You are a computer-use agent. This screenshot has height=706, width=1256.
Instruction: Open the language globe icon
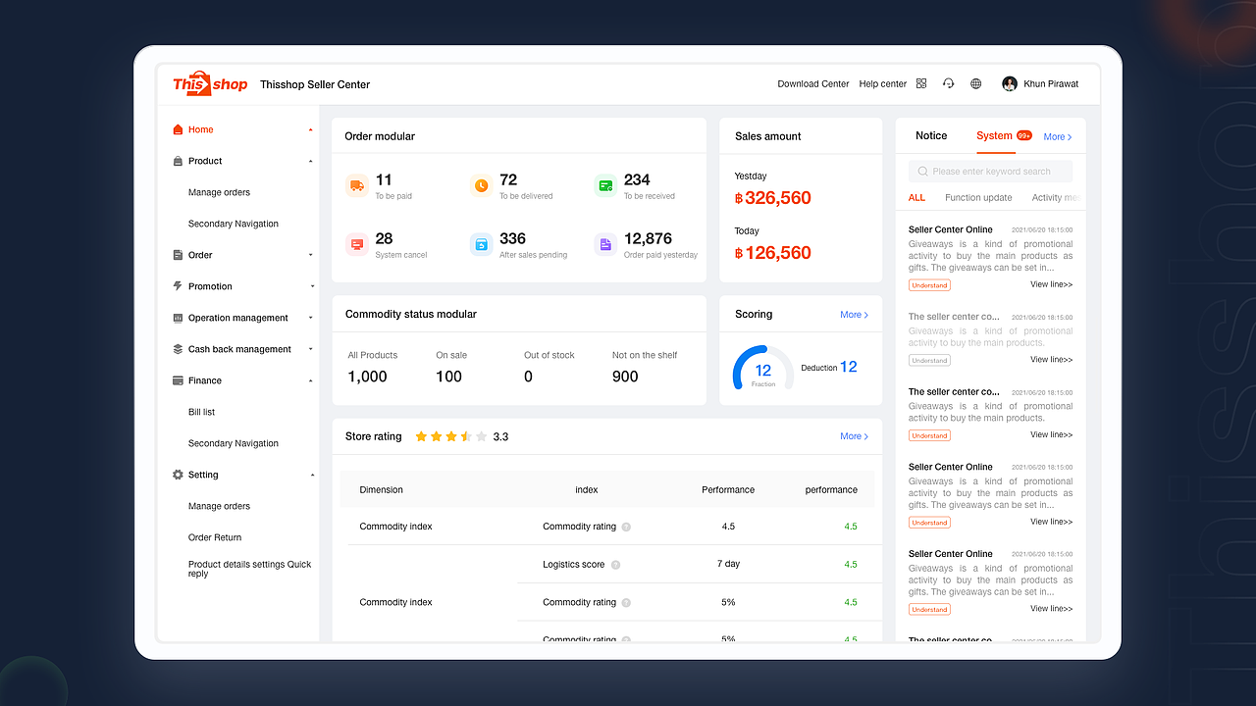point(975,83)
